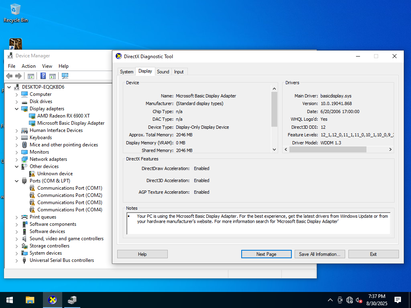This screenshot has height=308, width=411.
Task: Click the Unknown device warning icon
Action: pos(32,174)
